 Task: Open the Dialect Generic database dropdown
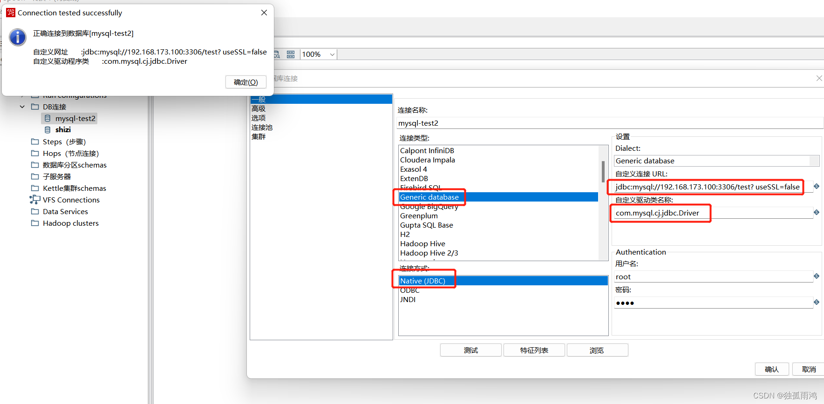tap(716, 161)
